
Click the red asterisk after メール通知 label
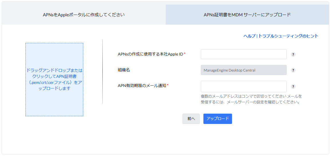(168, 85)
